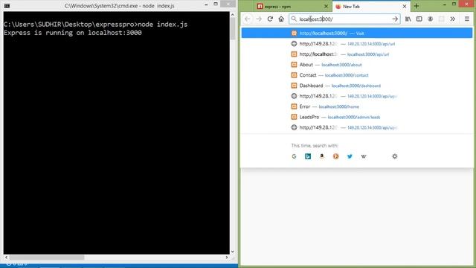Open the Dashboard suggestion

[357, 86]
